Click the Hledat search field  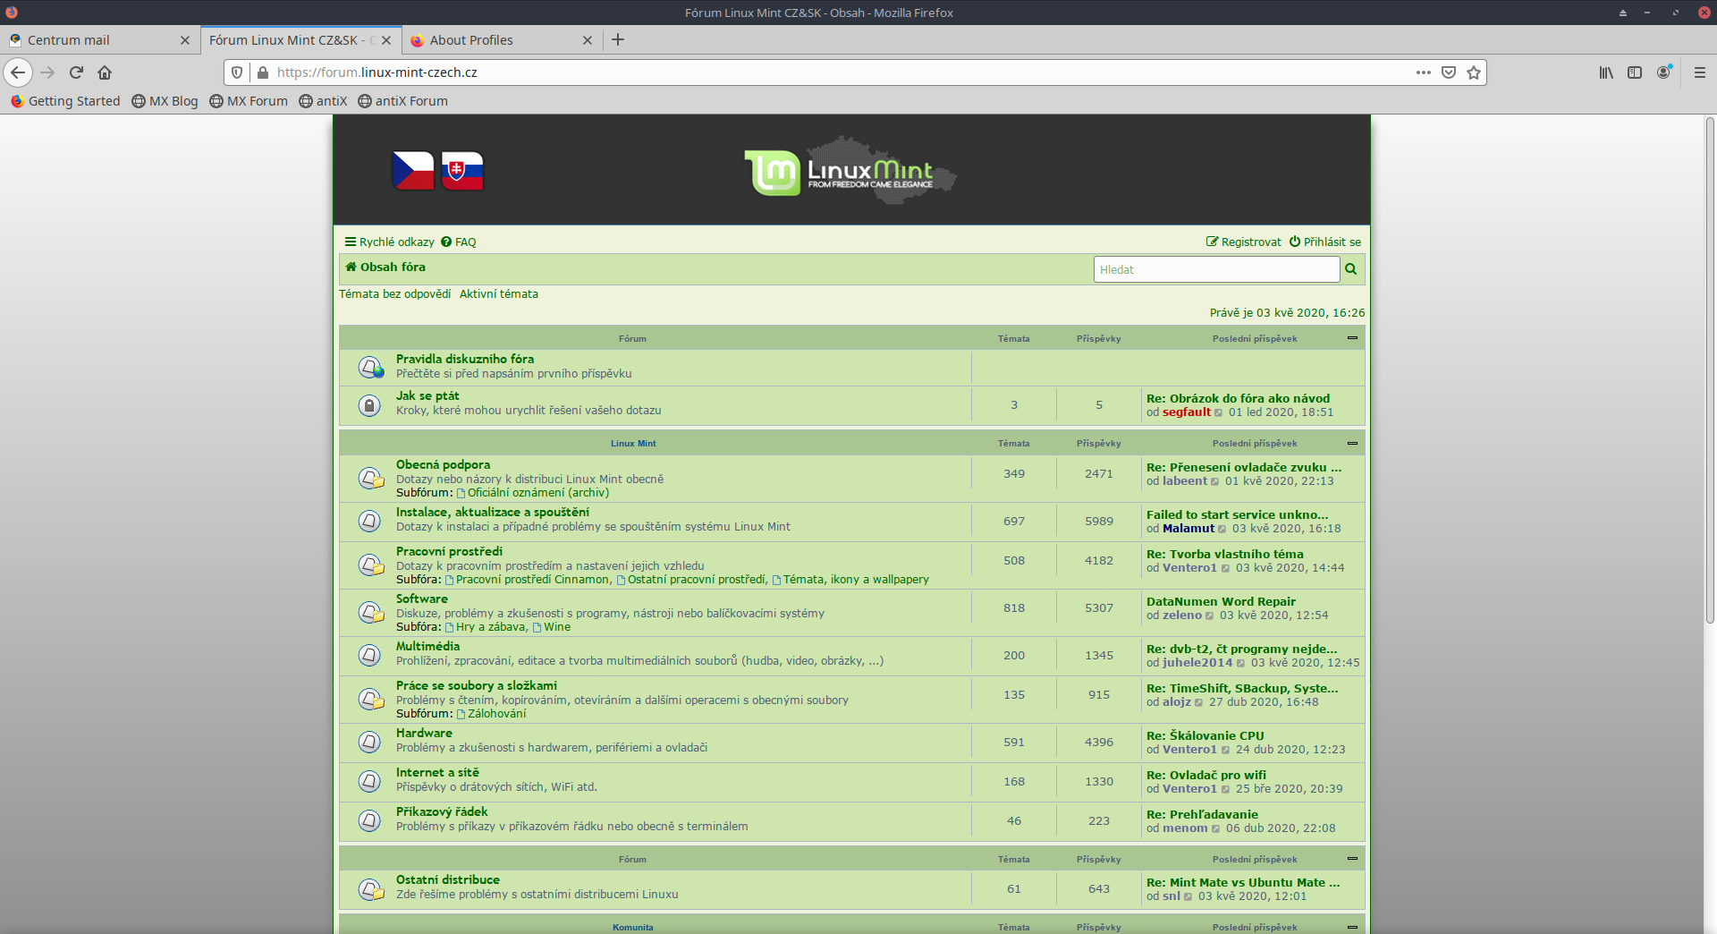point(1215,269)
